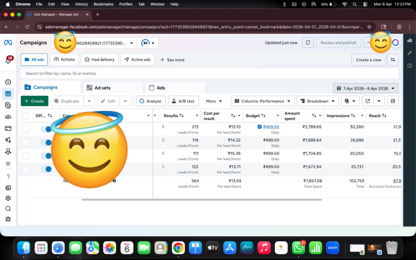Check the second campaign row checkbox
The image size is (416, 260).
[25, 142]
